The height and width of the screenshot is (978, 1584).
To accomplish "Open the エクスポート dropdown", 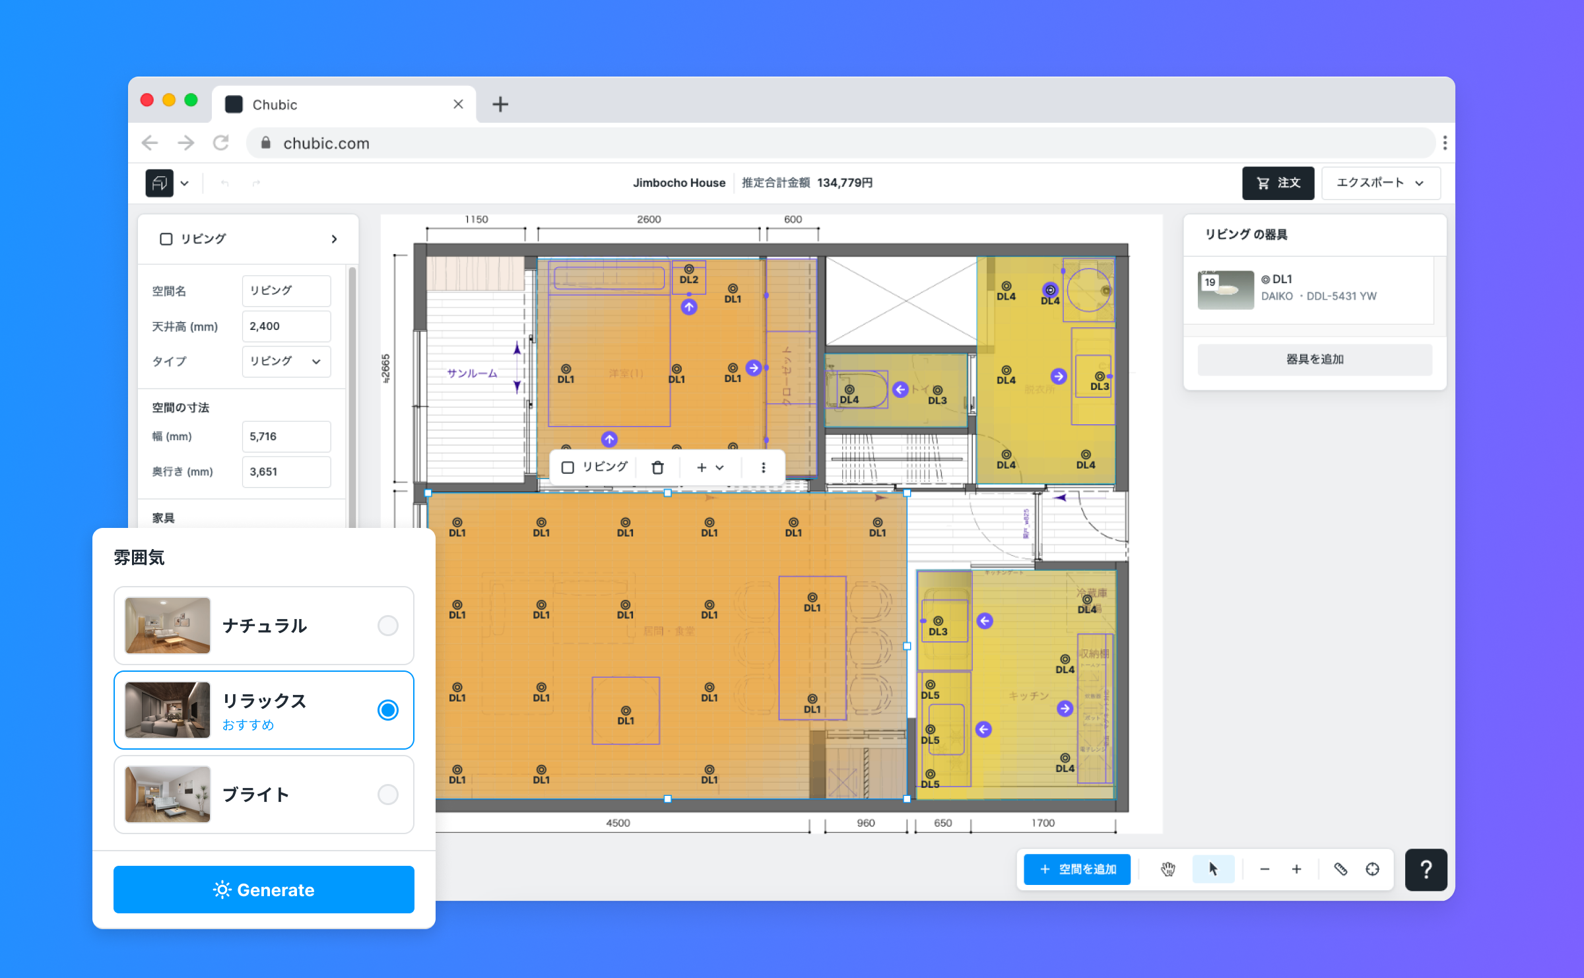I will click(1380, 183).
